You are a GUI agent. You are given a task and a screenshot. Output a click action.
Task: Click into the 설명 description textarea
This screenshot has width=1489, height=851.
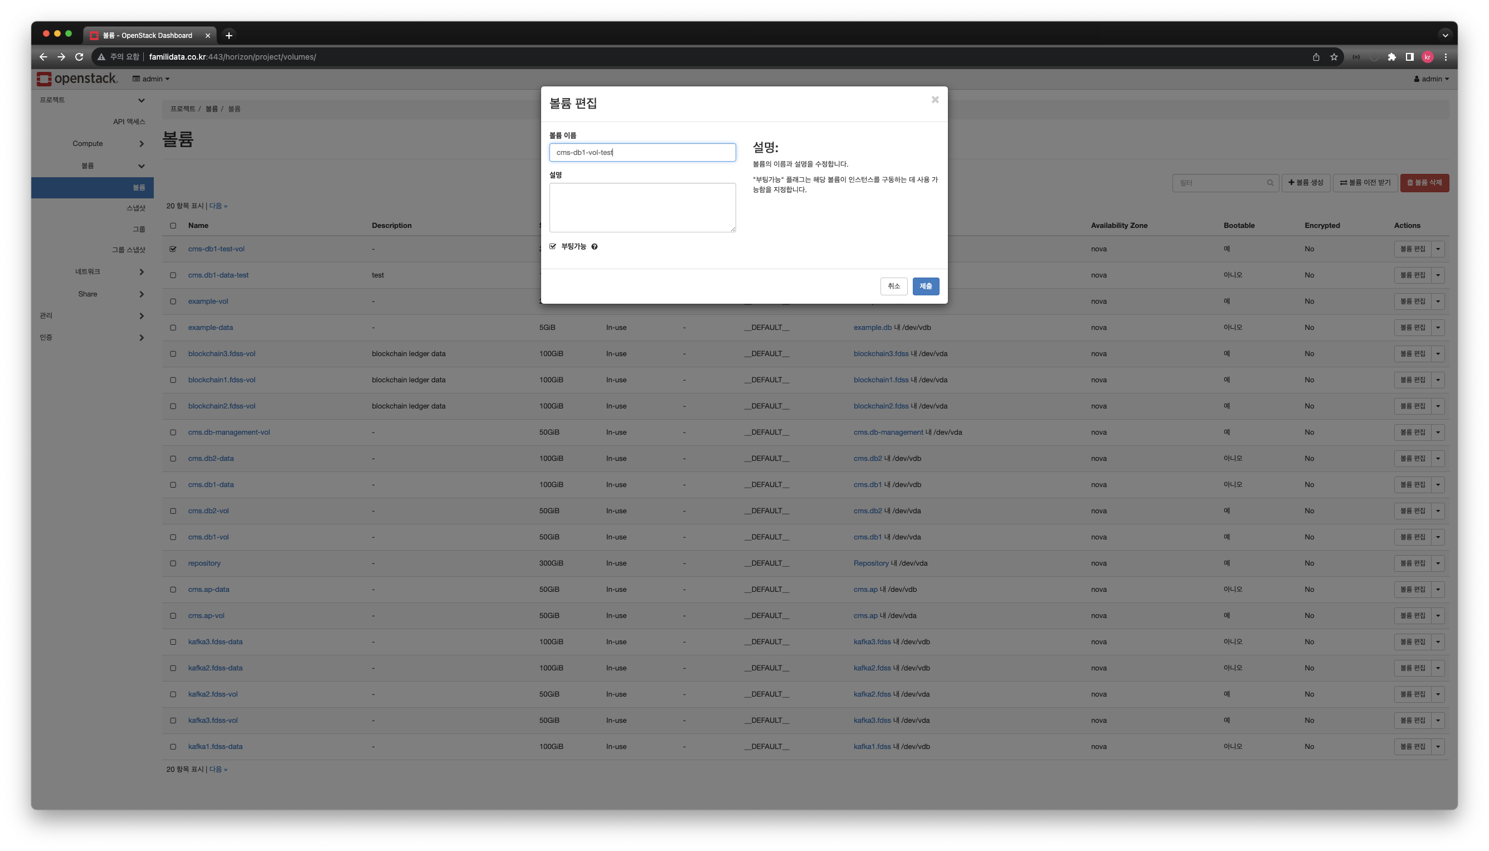point(642,207)
